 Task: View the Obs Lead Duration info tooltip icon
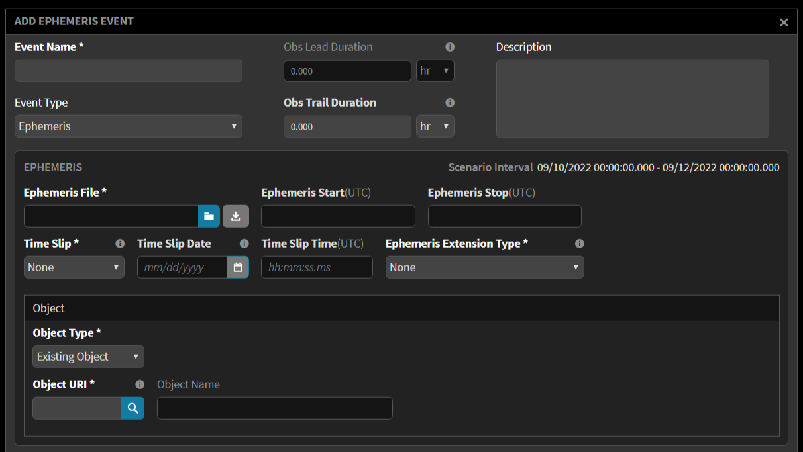point(450,47)
